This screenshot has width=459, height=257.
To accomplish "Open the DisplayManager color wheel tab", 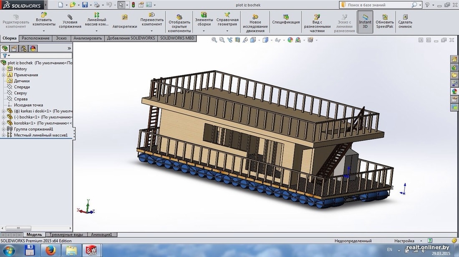I will click(33, 48).
